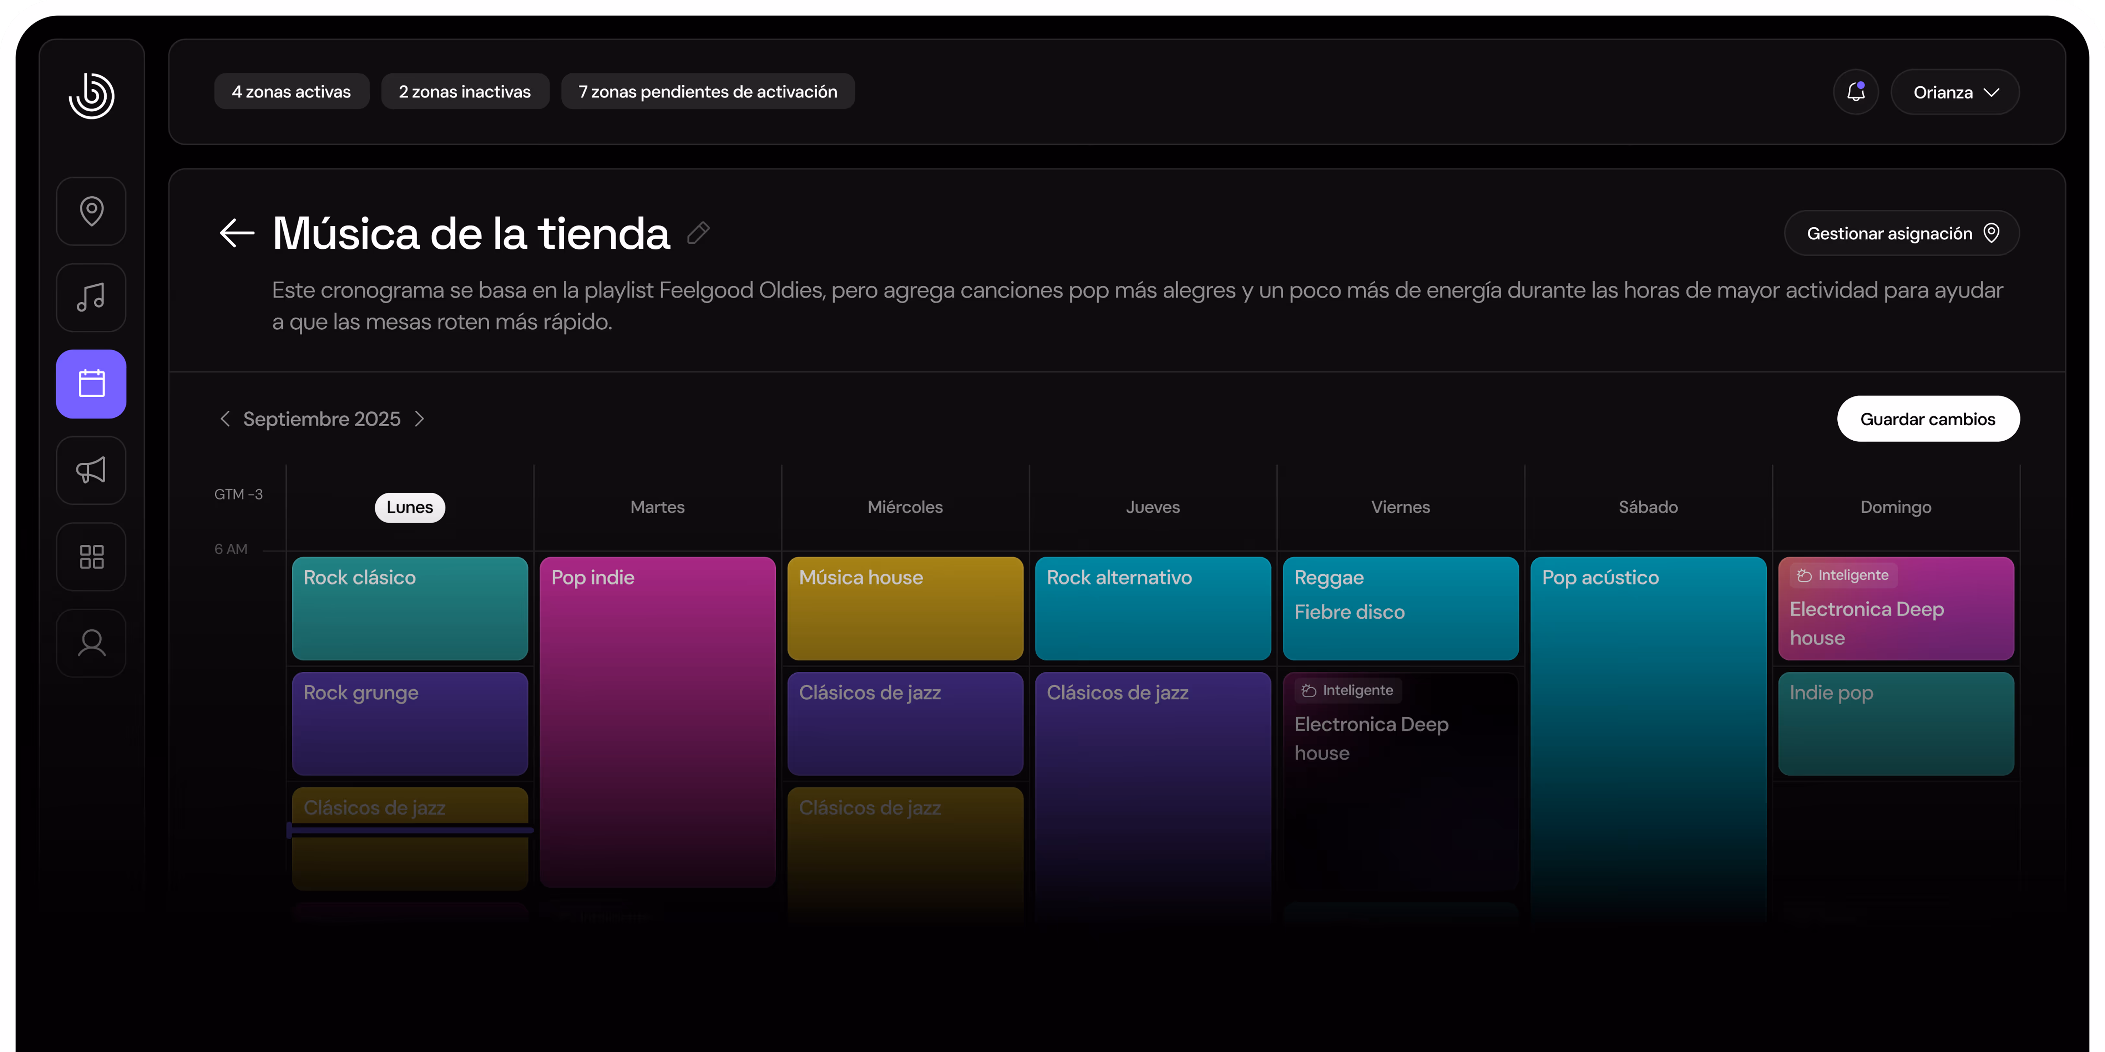This screenshot has height=1052, width=2105.
Task: Filter by 2 zonas inactivas chip
Action: click(x=464, y=91)
